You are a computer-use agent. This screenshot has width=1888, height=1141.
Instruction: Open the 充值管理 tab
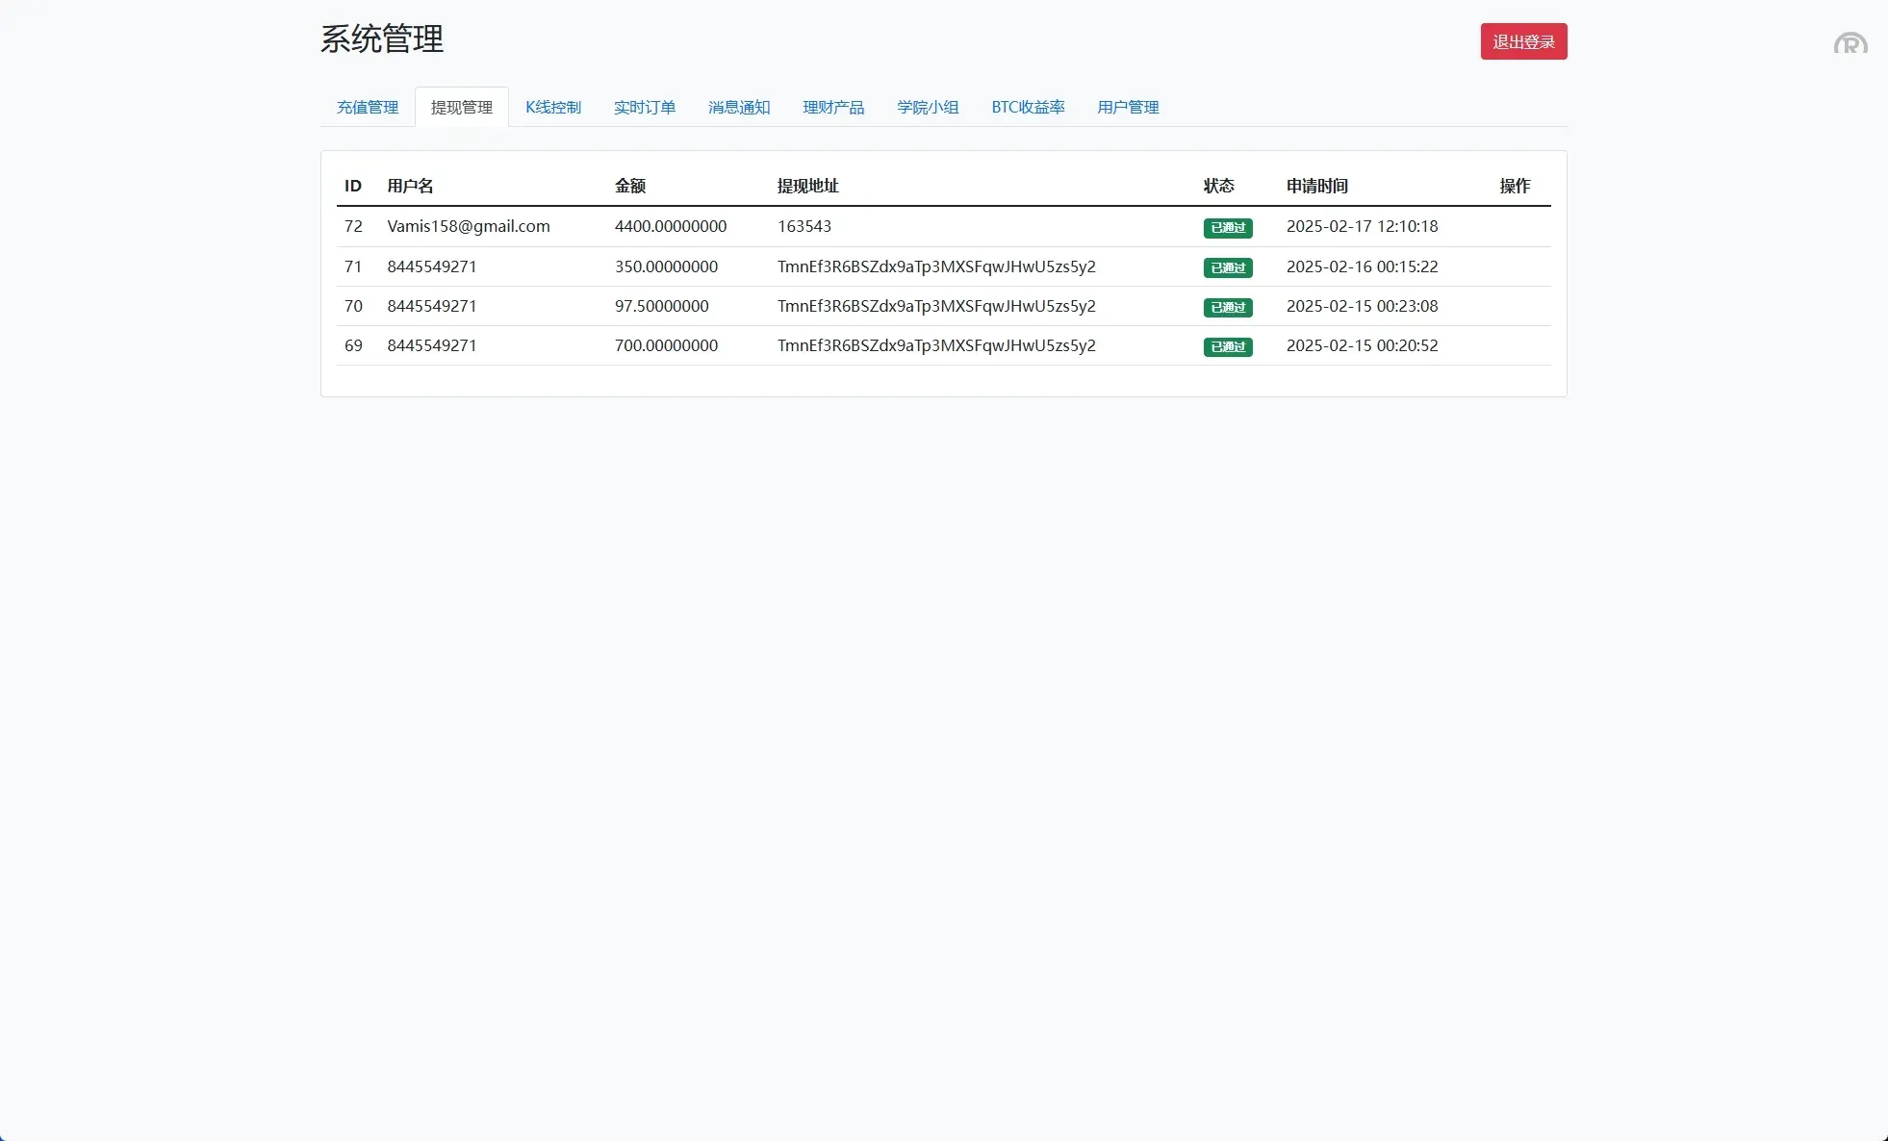[368, 107]
